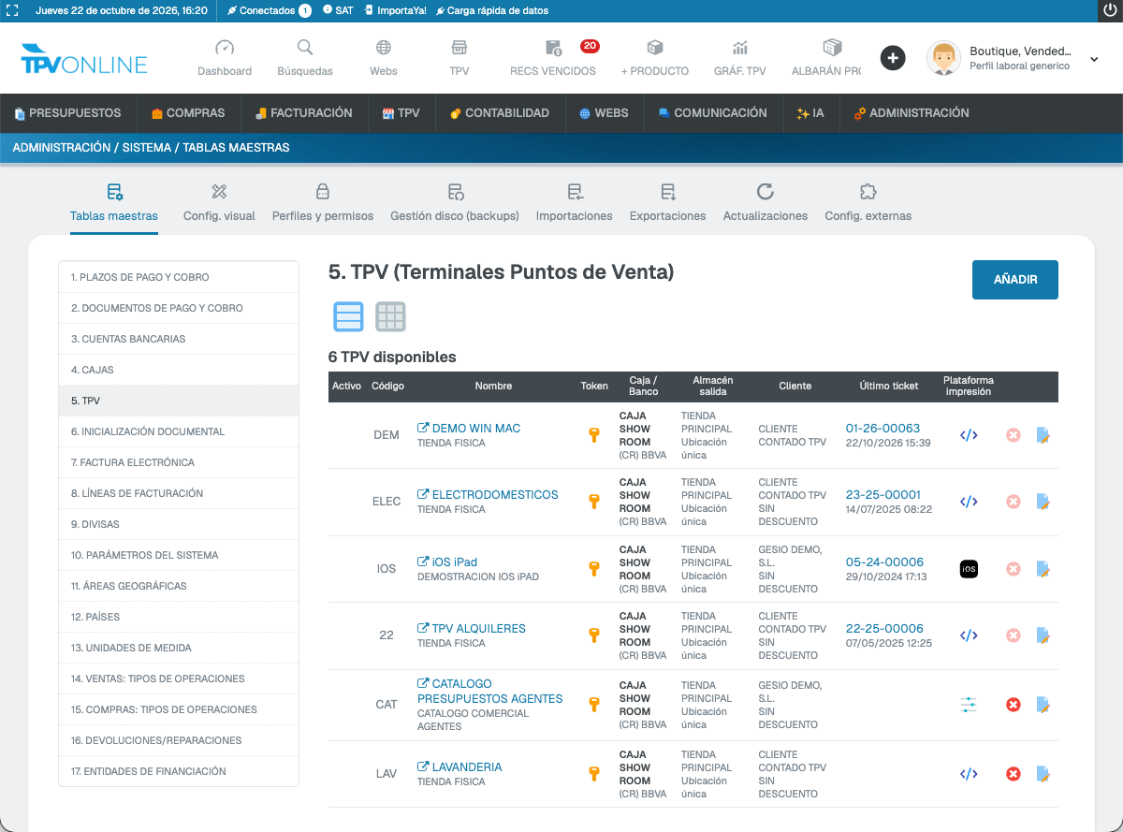Open the FACTURACIÓN menu
Screen dimensions: 1123x832
304,113
